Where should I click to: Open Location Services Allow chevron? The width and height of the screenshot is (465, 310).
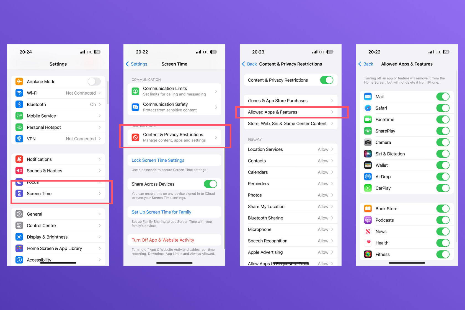point(332,149)
